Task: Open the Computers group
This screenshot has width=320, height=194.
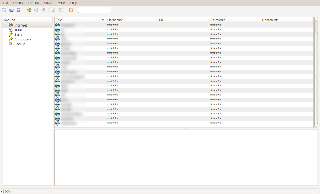Action: coord(22,39)
